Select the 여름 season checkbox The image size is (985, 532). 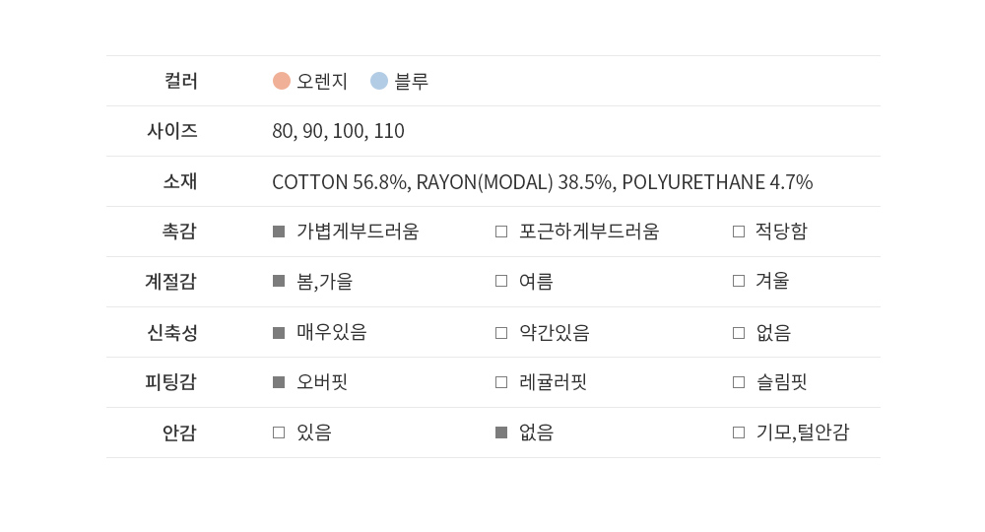501,282
